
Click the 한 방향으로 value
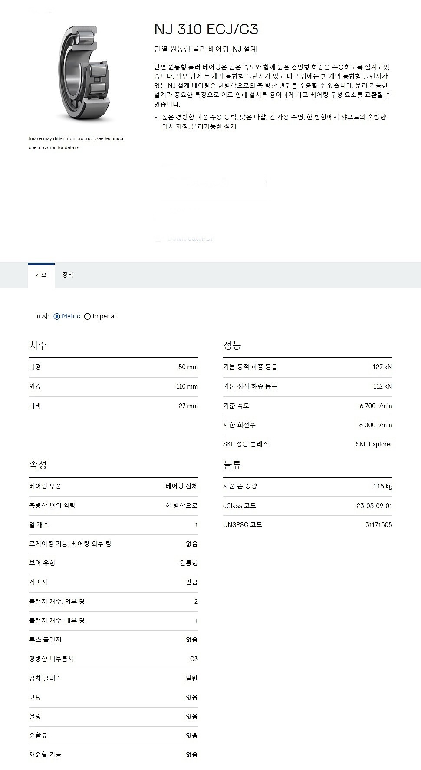181,506
